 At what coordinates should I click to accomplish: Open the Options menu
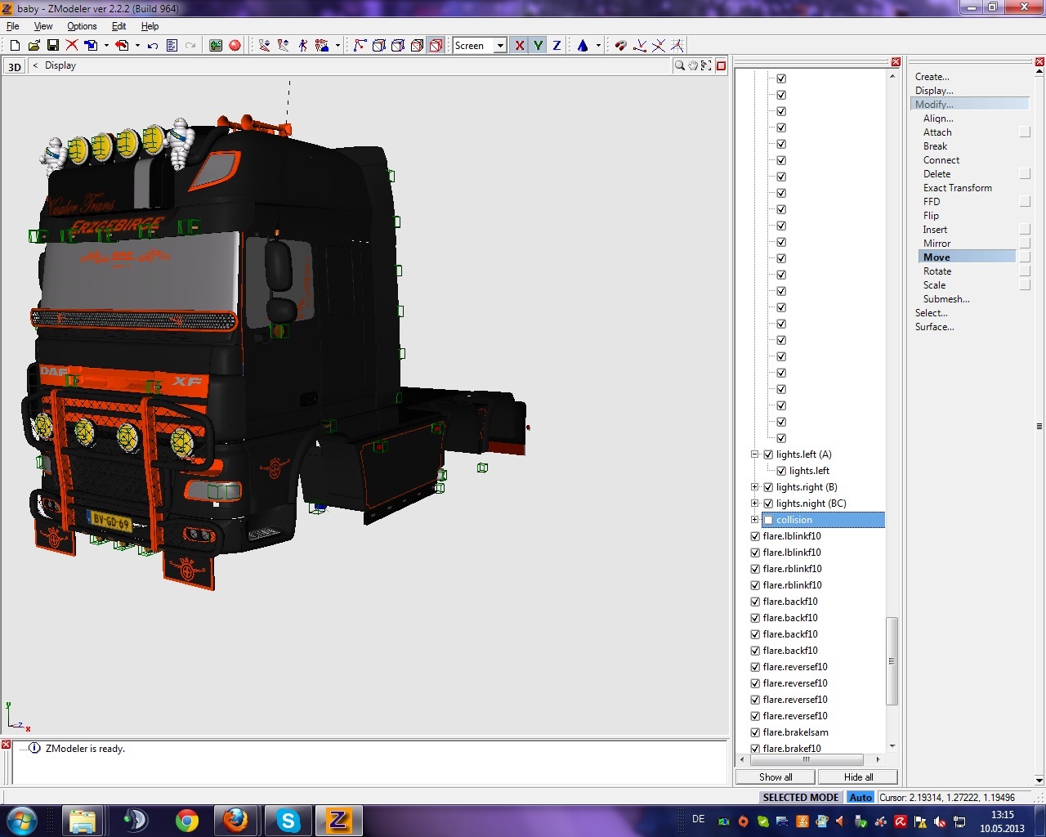click(x=82, y=26)
